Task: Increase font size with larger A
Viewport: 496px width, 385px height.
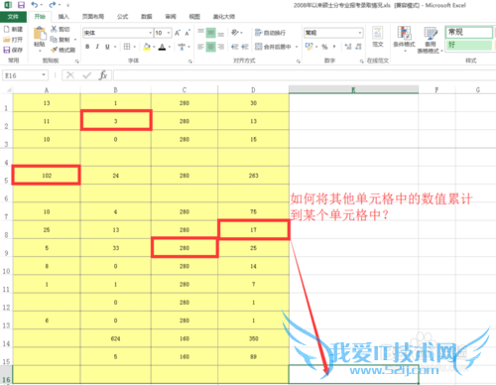Action: tap(178, 33)
